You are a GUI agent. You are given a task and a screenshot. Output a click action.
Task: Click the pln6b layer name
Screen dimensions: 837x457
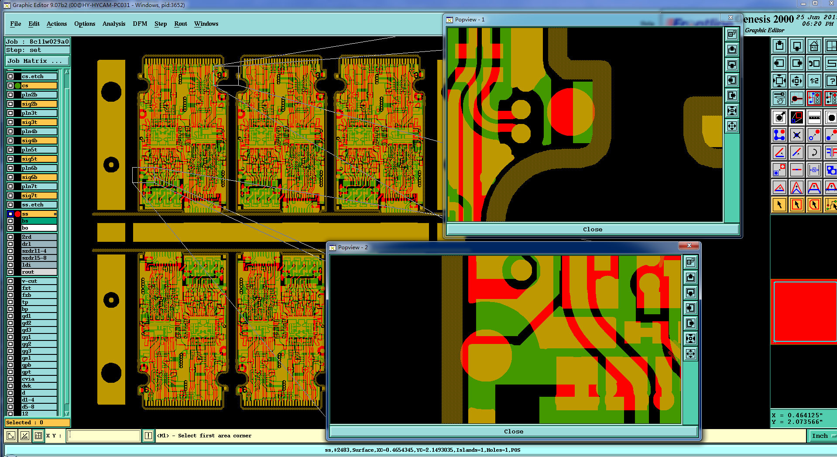[x=39, y=168]
